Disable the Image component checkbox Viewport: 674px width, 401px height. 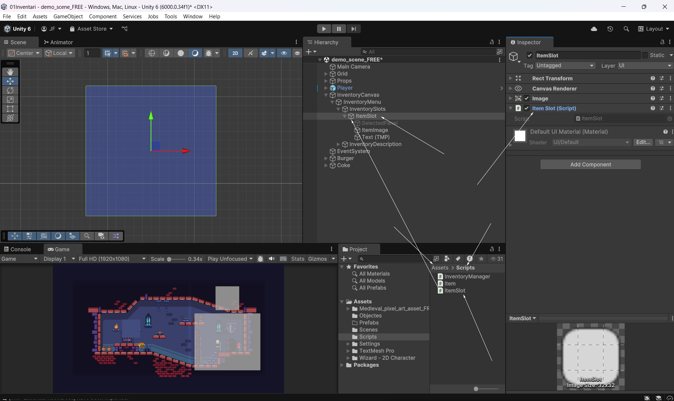click(527, 99)
